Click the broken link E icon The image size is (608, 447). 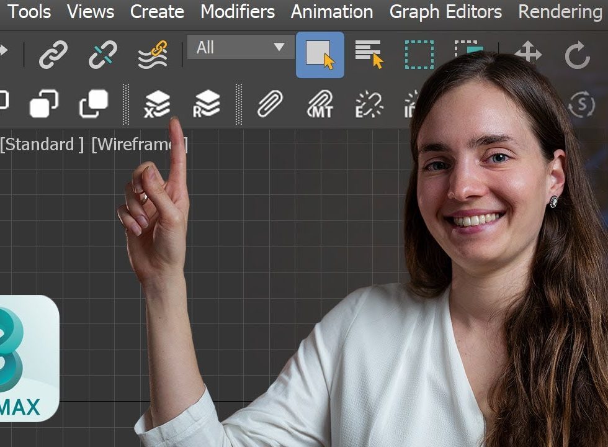click(x=369, y=104)
